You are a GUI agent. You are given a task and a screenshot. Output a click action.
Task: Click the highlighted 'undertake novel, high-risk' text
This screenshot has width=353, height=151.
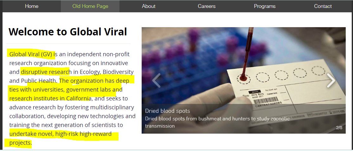point(60,134)
